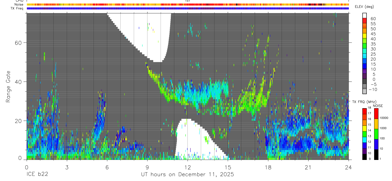Click the green swatch of the NOISE colorbar

376,134
